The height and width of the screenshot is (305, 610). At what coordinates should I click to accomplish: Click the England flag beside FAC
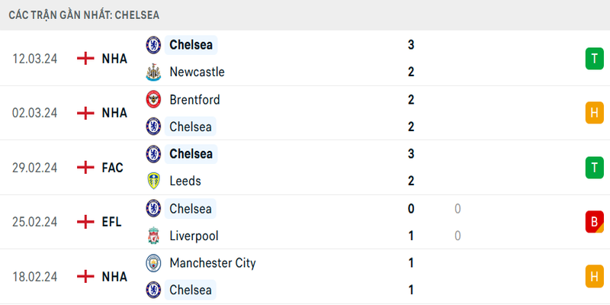pos(86,167)
